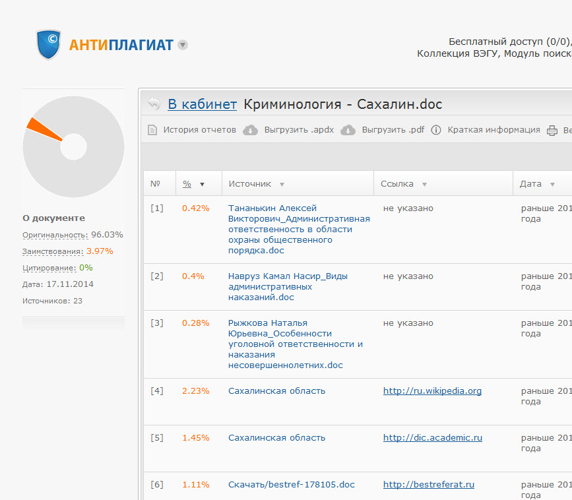
Task: Click the О документе heading
Action: pyautogui.click(x=53, y=218)
